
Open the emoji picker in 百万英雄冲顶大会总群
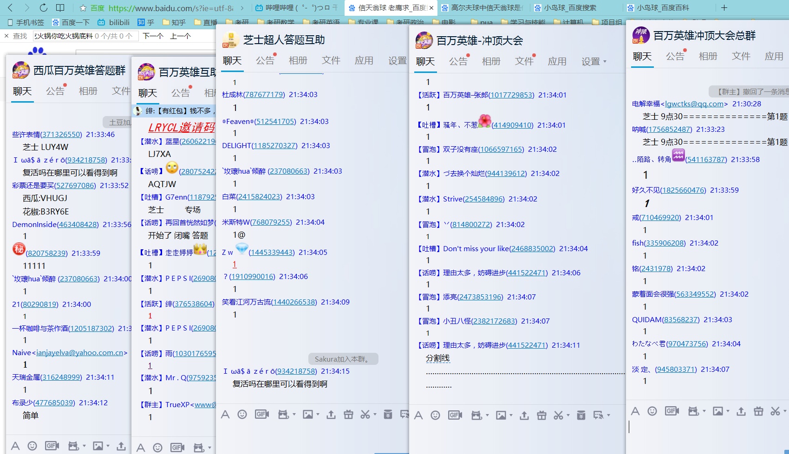(652, 411)
